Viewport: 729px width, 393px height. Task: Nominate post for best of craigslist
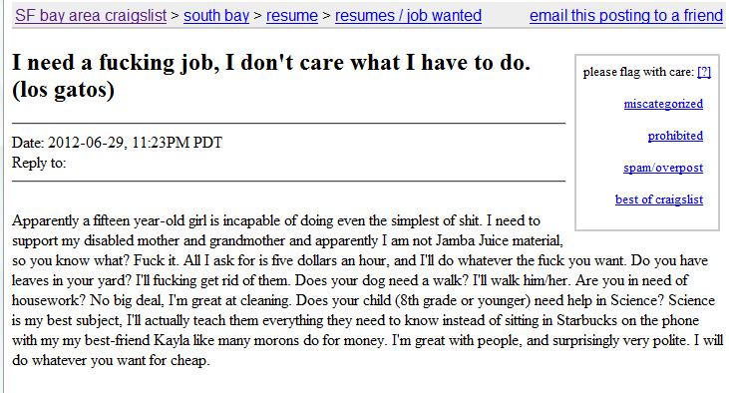pos(659,199)
